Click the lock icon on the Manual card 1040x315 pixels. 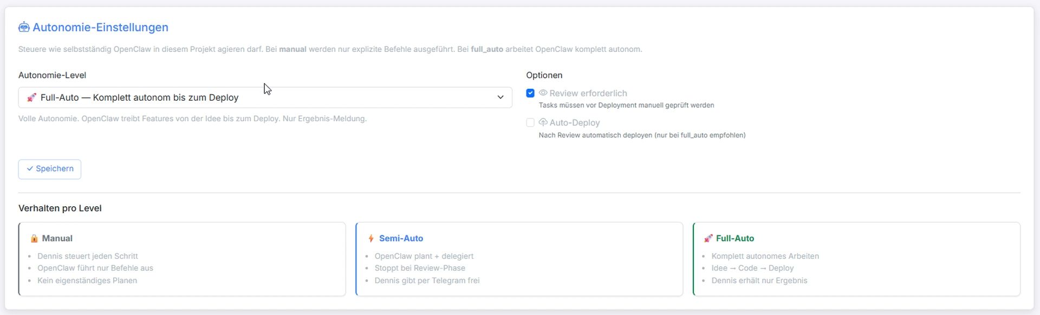tap(34, 239)
